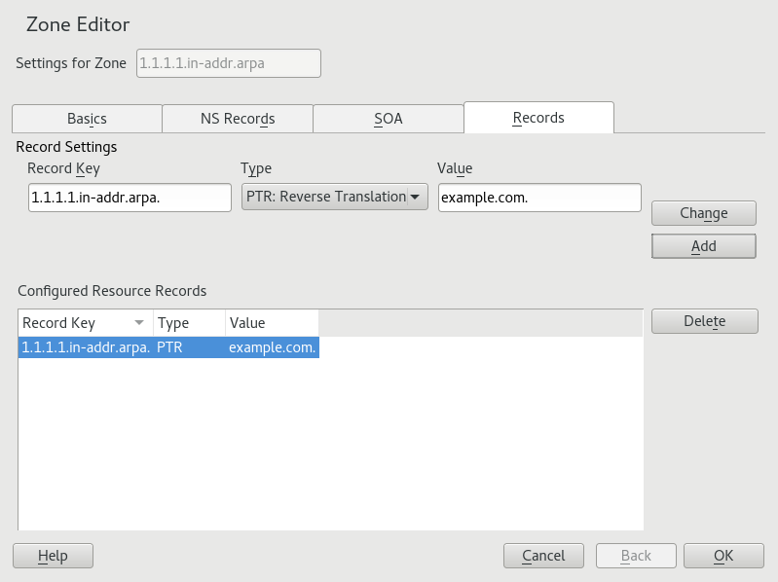Click the Add record button

coord(703,246)
